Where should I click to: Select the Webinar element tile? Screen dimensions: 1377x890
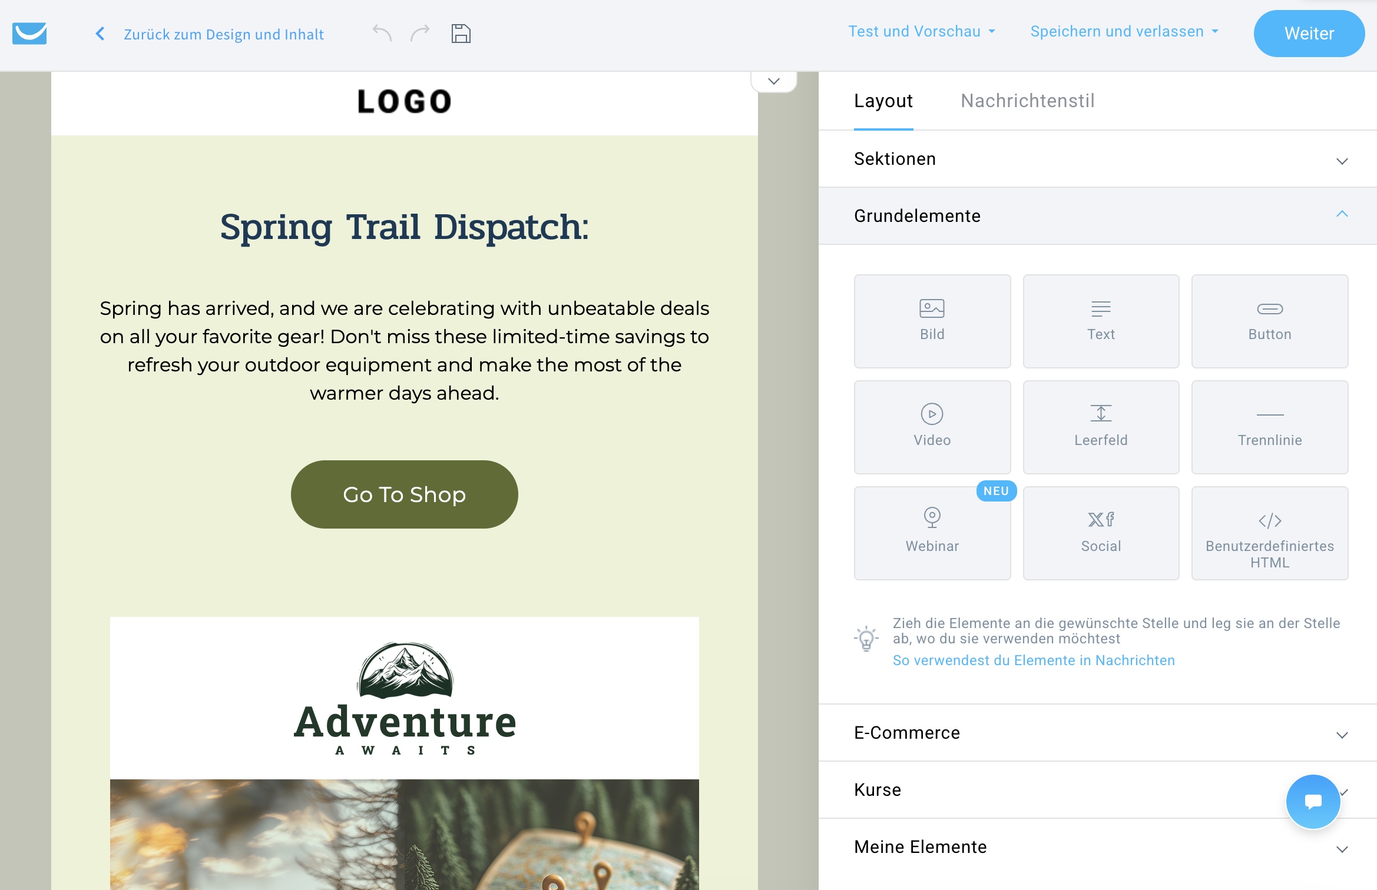click(932, 533)
